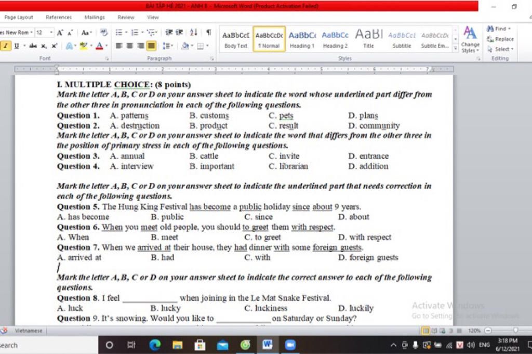532x354 pixels.
Task: Open Text Effects options
Action: [70, 46]
